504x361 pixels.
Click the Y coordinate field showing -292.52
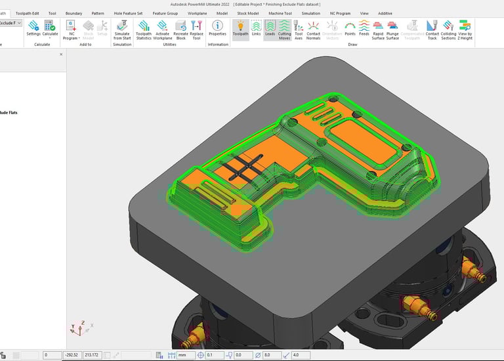click(72, 355)
